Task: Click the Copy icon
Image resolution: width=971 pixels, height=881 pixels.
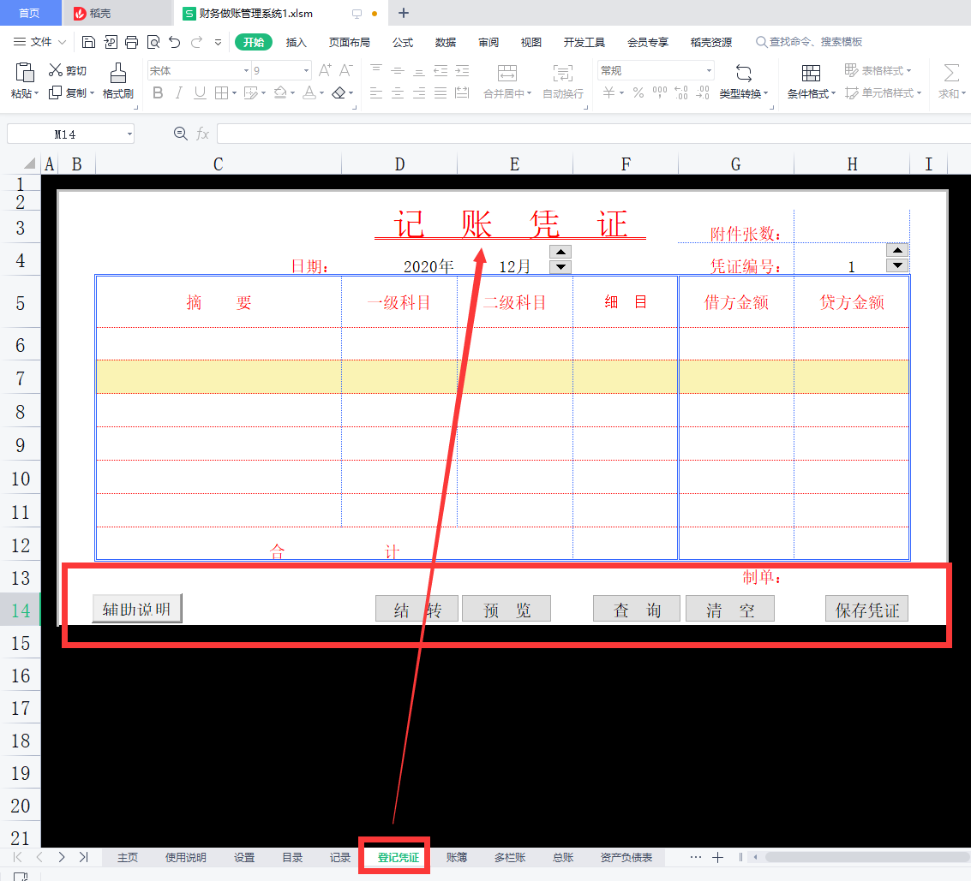Action: click(56, 92)
